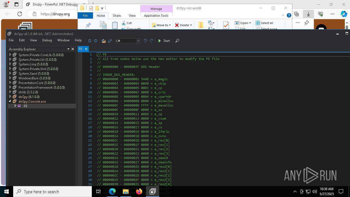Screen dimensions: 350x197
Task: Click the View tab in File Explorer ribbon
Action: 132,16
